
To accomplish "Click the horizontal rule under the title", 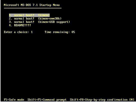I will 33,8.
